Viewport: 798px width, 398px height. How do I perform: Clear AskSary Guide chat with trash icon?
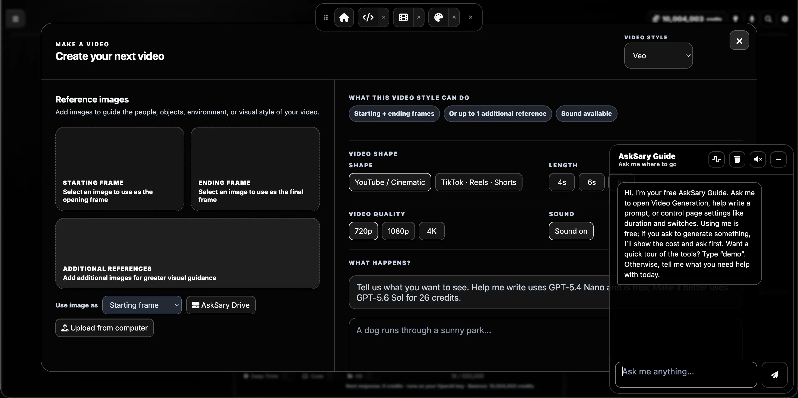coord(737,159)
